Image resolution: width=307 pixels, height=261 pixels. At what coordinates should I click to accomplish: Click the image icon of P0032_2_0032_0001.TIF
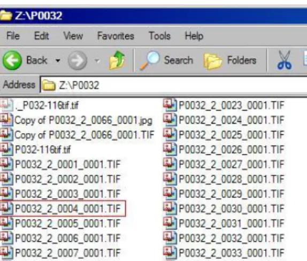pyautogui.click(x=170, y=238)
